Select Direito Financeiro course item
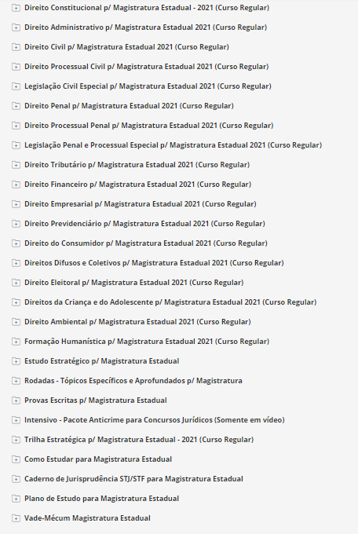 (x=137, y=185)
